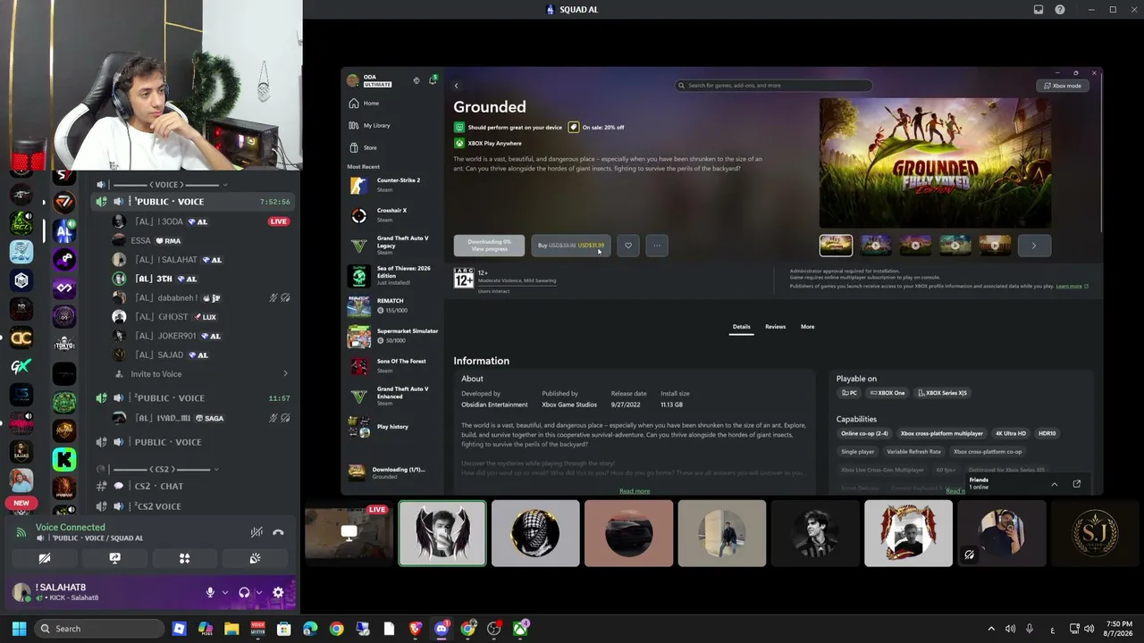Image resolution: width=1144 pixels, height=643 pixels.
Task: Click the Windows taskbar Search box
Action: click(x=100, y=629)
